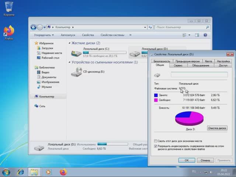This screenshot has height=177, width=236.
Task: Open the Recycle Bin desktop icon
Action: 9,8
